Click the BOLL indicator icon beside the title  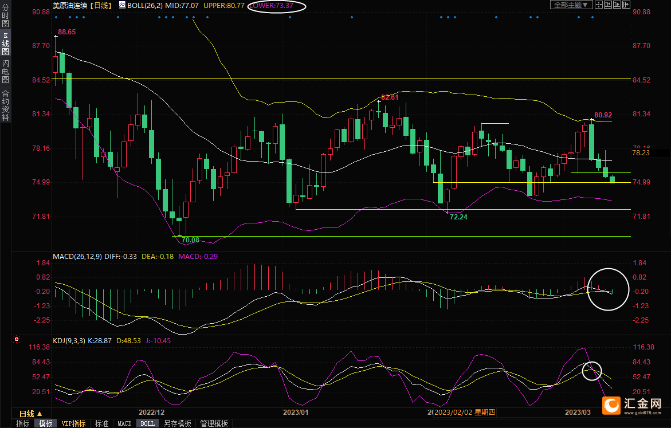coord(122,5)
